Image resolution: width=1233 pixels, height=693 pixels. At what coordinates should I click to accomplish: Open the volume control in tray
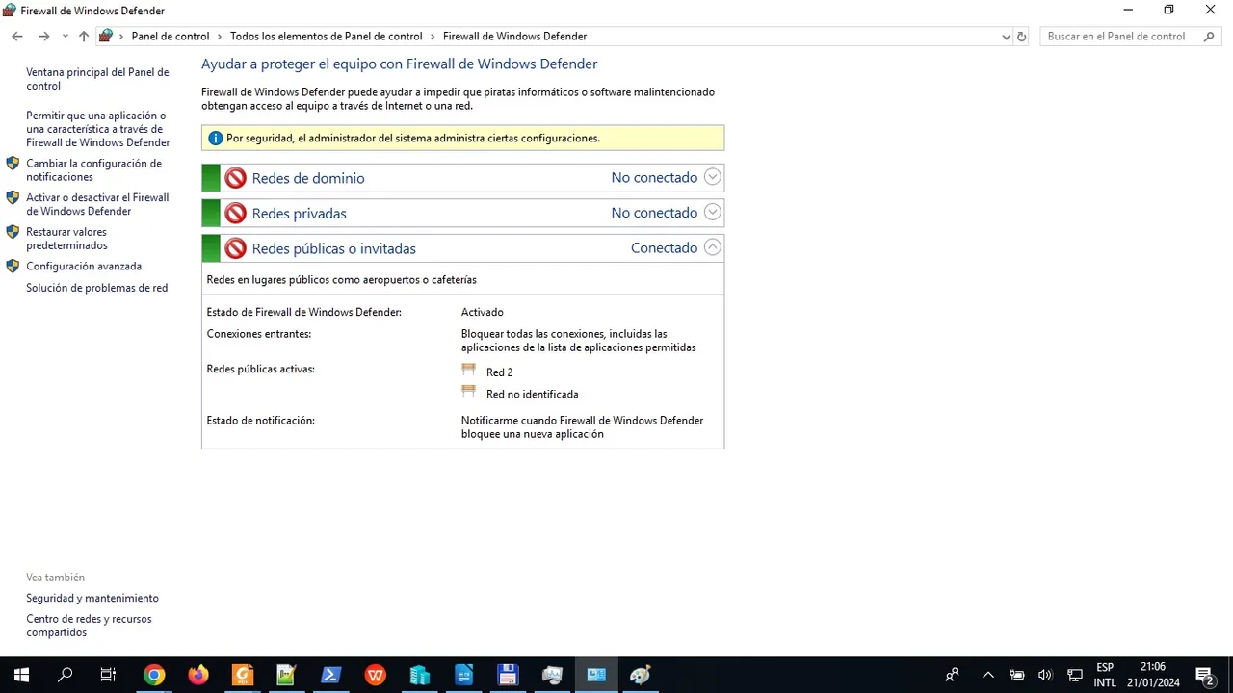[1045, 675]
